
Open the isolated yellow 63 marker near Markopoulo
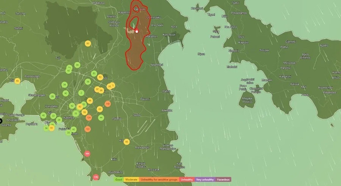(126, 142)
